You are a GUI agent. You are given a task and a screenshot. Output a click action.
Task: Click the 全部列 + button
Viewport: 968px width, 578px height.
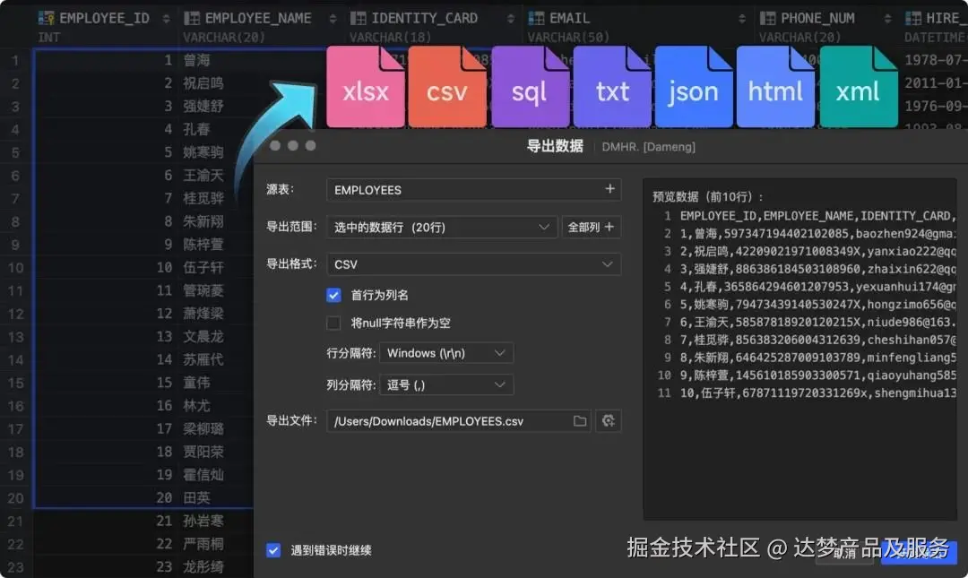[591, 228]
